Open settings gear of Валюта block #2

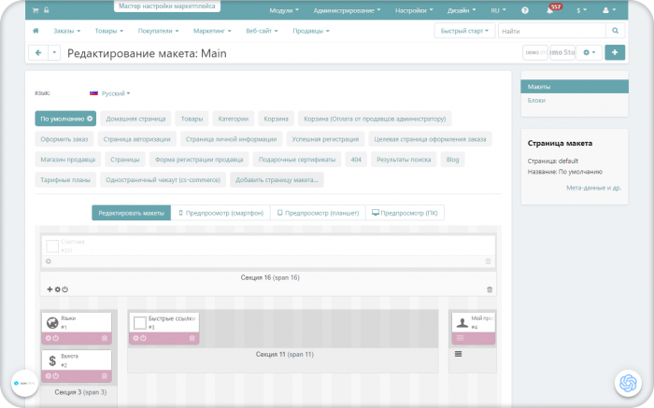tap(49, 376)
